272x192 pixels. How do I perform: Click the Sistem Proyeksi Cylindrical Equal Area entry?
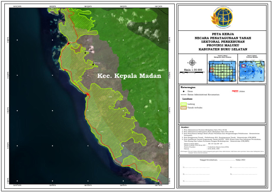206,147
